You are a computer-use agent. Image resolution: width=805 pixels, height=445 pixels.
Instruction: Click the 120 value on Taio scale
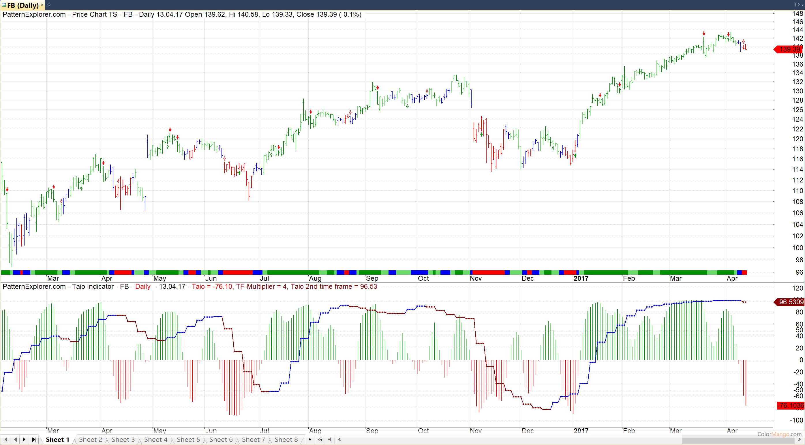(798, 288)
